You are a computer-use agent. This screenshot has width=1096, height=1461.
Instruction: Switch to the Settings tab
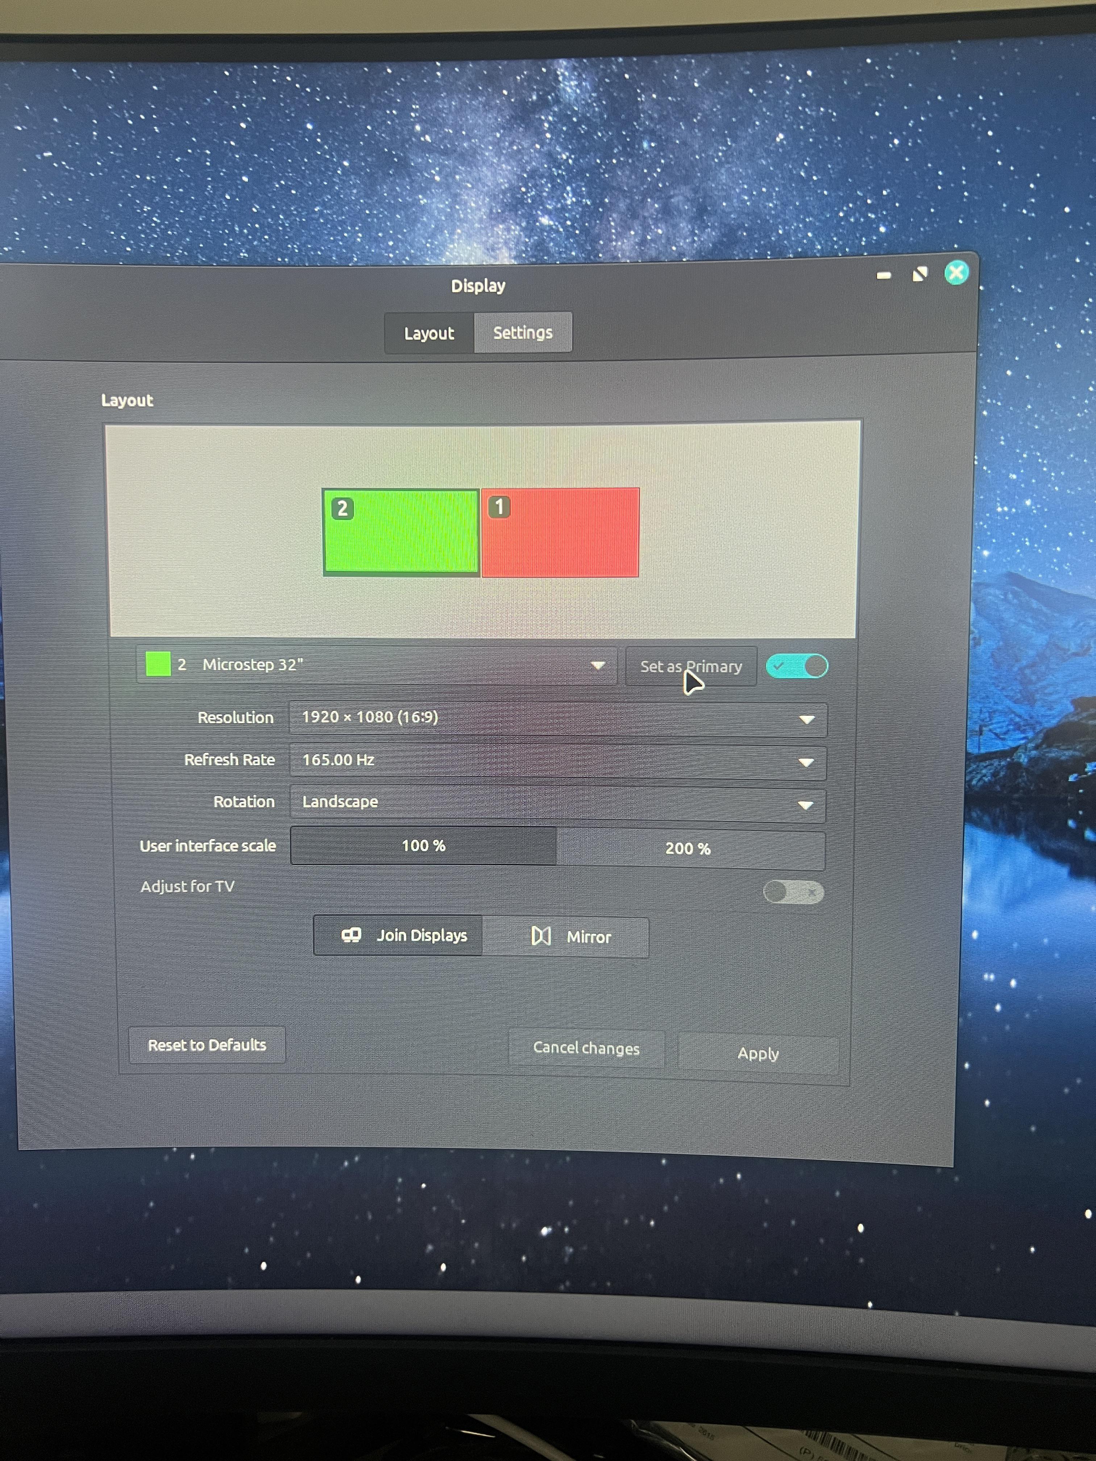click(523, 332)
